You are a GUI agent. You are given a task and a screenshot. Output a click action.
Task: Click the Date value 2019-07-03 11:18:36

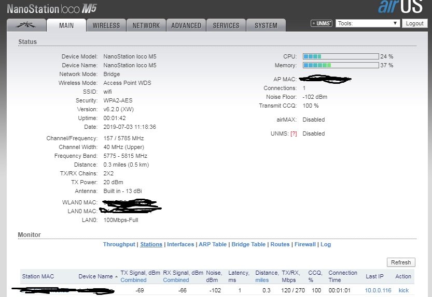(x=130, y=127)
